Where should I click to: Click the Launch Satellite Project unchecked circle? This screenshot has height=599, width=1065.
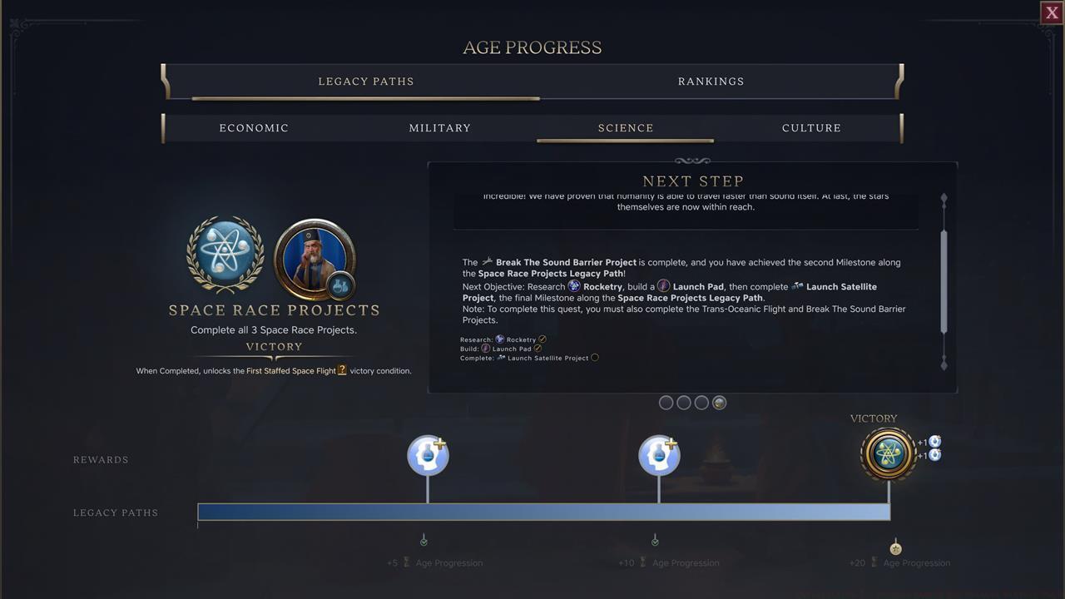(x=595, y=358)
